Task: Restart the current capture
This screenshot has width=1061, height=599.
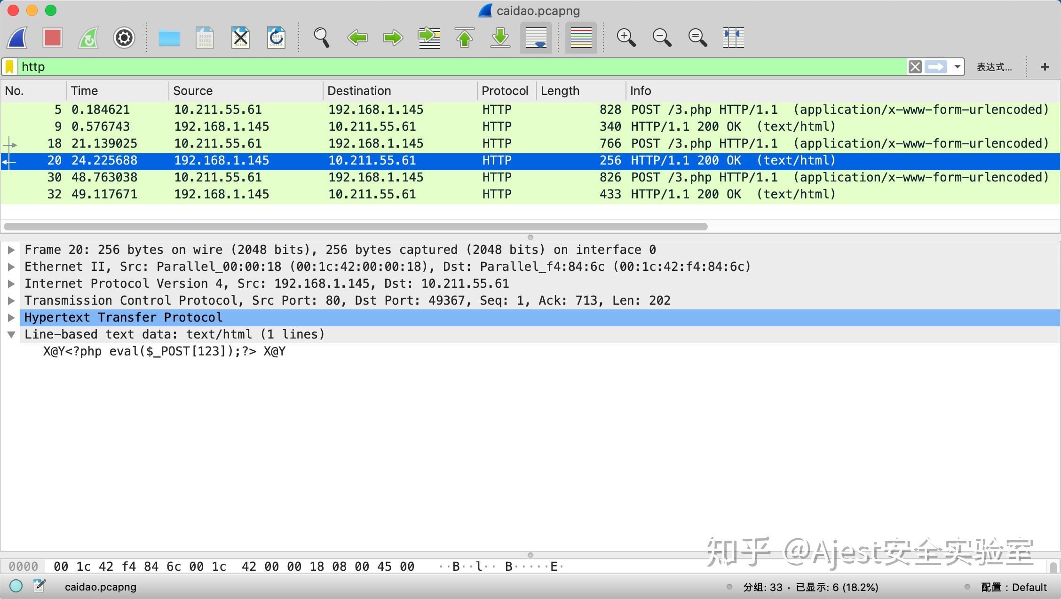Action: coord(87,38)
